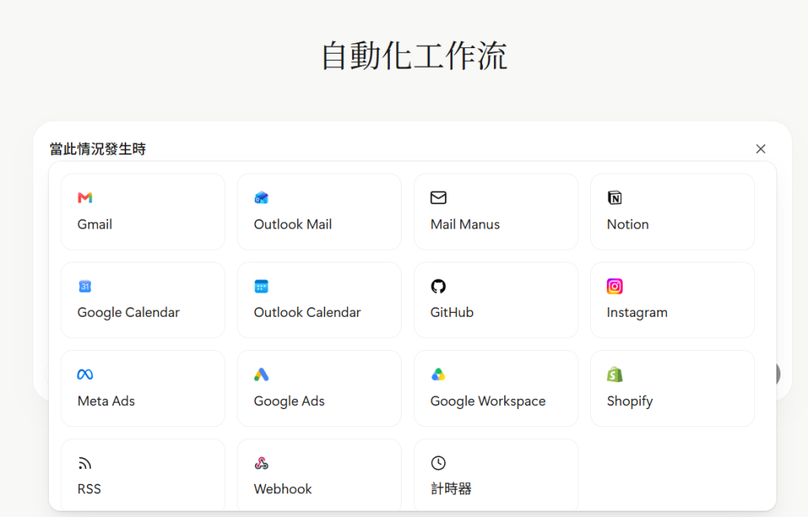Click the Webhook icon
The width and height of the screenshot is (808, 517).
click(261, 463)
